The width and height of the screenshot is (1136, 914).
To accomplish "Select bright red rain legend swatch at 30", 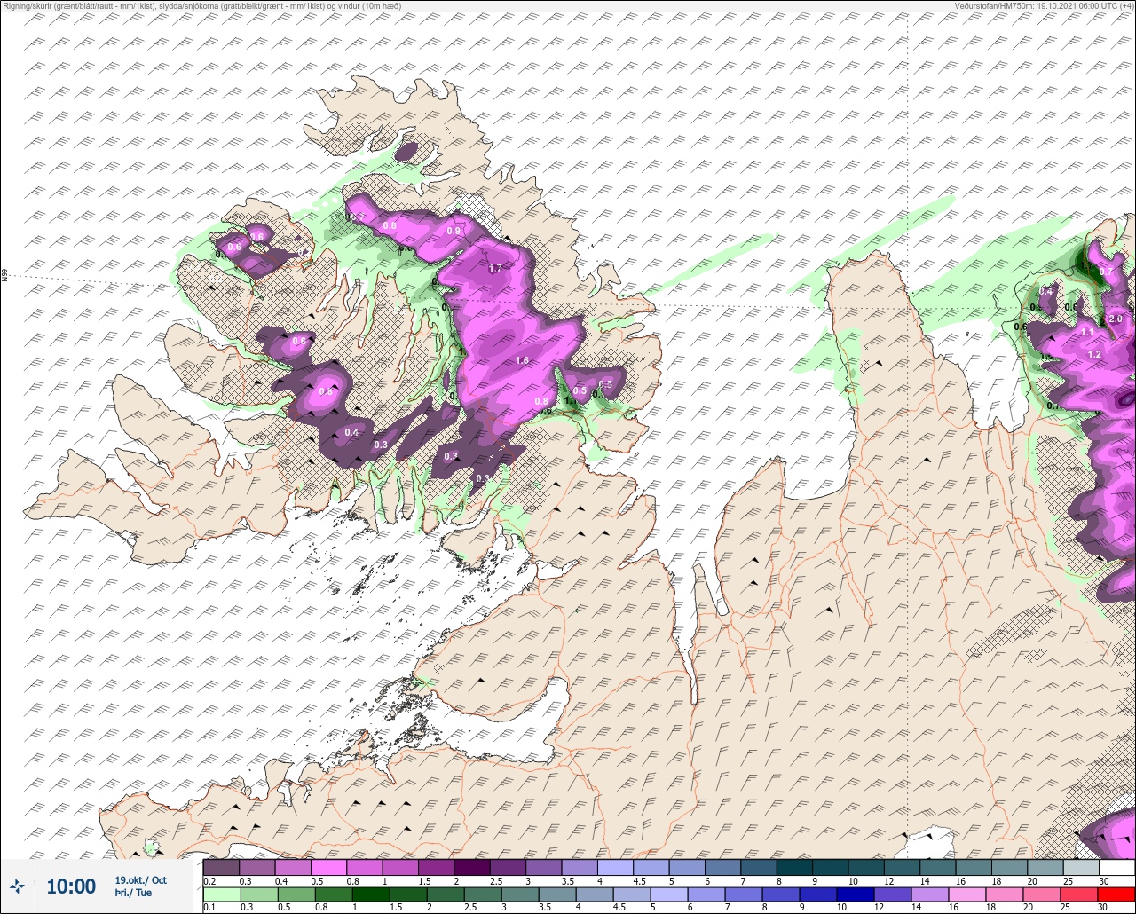I will pyautogui.click(x=1117, y=894).
